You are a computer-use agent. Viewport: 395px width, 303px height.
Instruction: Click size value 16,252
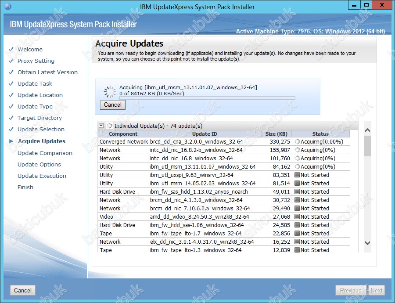click(281, 242)
